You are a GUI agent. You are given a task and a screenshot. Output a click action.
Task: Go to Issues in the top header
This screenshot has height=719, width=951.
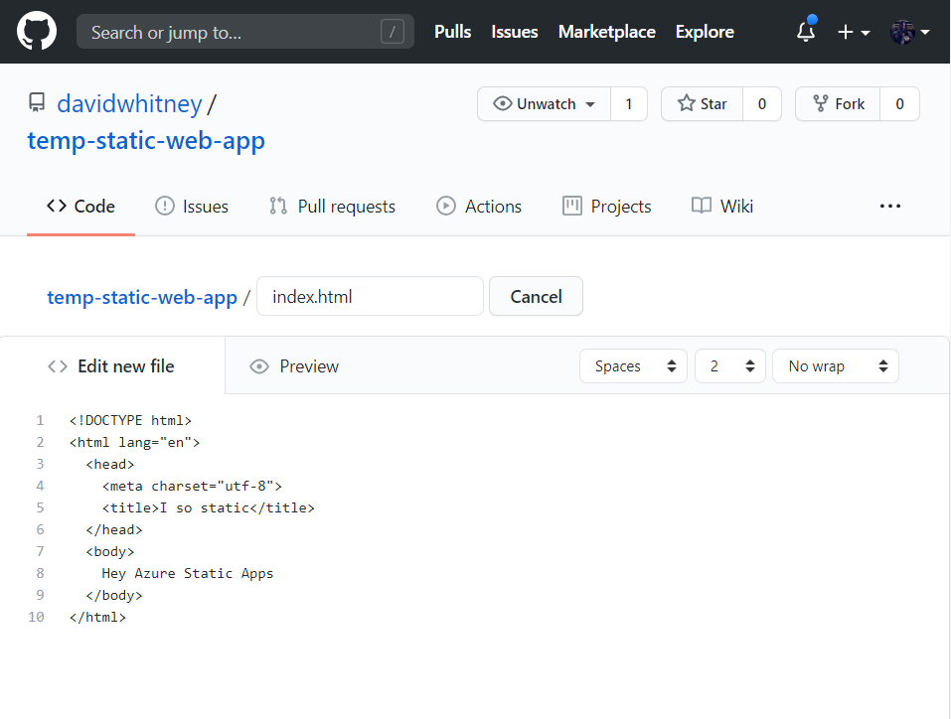pos(515,32)
